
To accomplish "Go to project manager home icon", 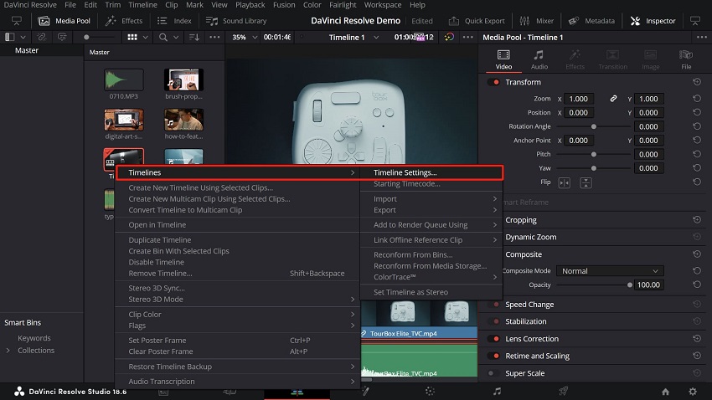I will tap(665, 392).
